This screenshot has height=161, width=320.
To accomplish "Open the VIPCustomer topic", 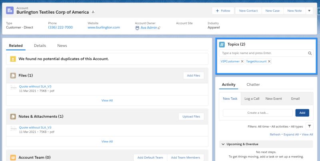I will tap(230, 61).
